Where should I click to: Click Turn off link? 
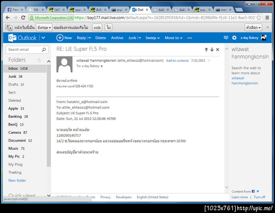point(259,197)
